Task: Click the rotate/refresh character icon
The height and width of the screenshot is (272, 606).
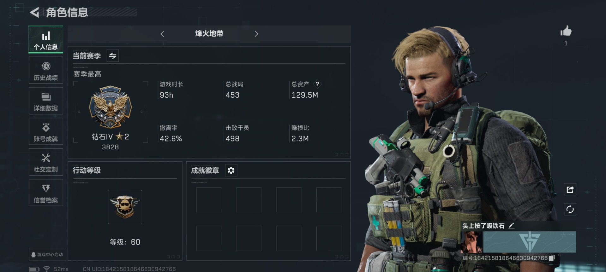Action: tap(570, 209)
